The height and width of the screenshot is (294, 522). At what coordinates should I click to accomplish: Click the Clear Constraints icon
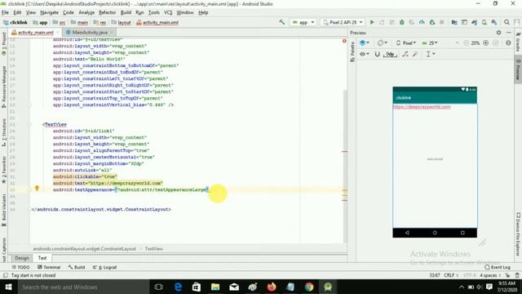point(405,54)
